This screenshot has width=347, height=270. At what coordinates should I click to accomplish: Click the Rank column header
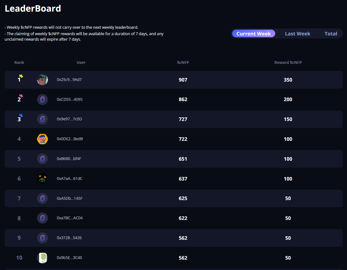(x=19, y=63)
